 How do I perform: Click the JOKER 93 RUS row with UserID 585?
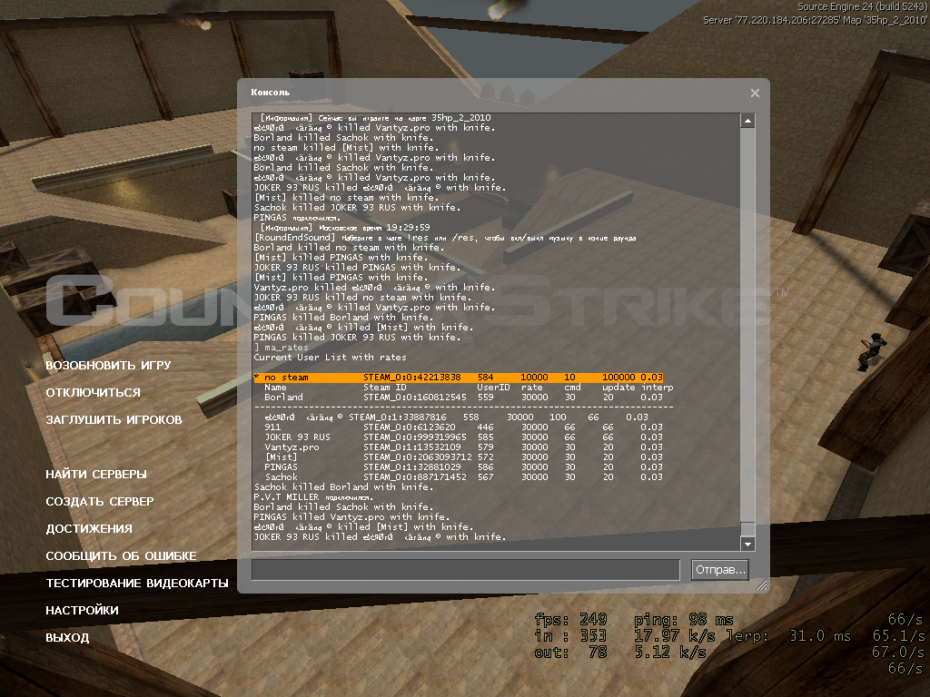(463, 437)
